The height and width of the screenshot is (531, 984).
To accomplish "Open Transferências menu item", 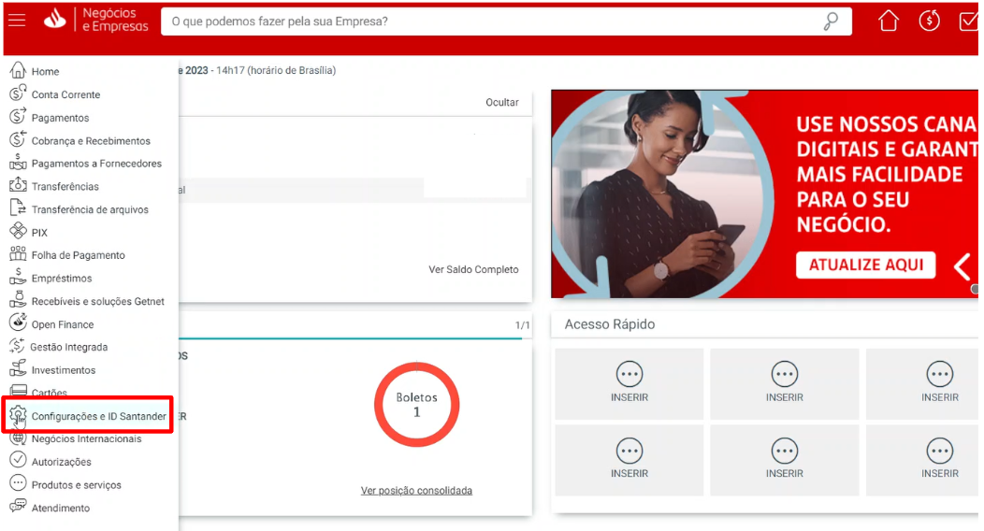I will [65, 187].
